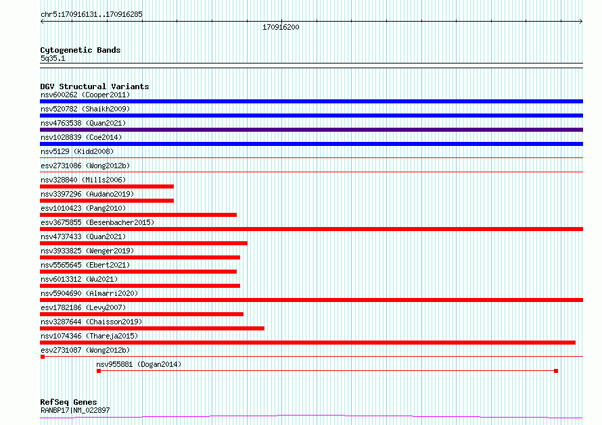Open the nsv5904690 (Almarri2020) label

tap(89, 293)
